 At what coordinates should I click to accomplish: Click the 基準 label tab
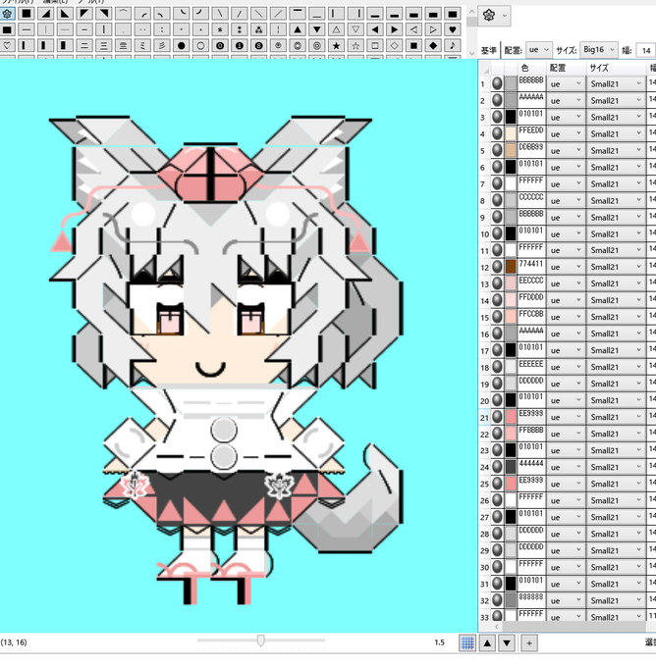(489, 50)
